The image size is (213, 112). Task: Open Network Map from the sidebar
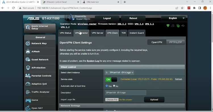pos(40,43)
